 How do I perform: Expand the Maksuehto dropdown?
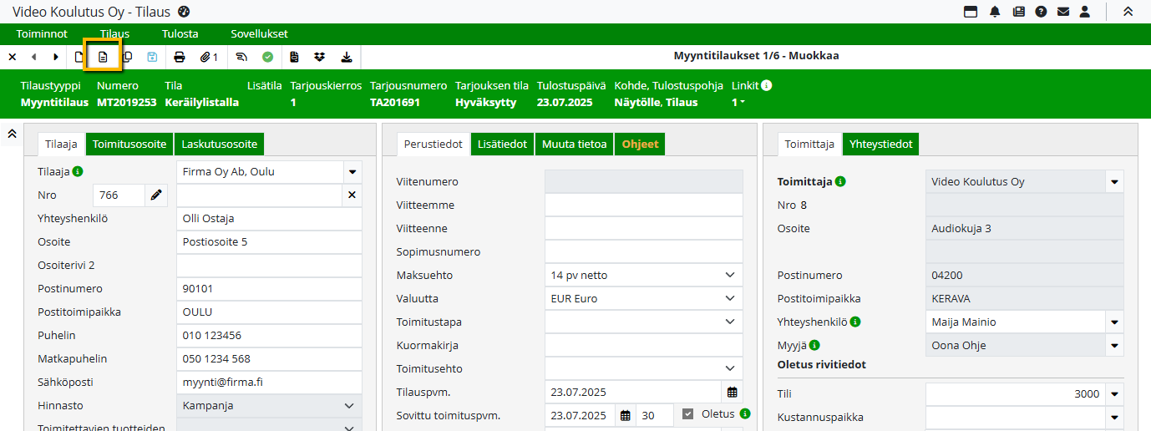[730, 275]
